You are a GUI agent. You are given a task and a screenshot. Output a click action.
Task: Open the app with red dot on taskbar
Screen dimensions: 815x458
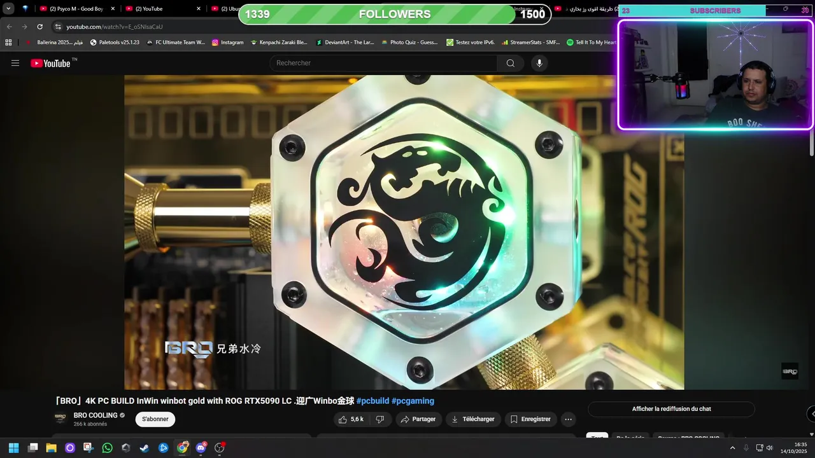(x=220, y=448)
